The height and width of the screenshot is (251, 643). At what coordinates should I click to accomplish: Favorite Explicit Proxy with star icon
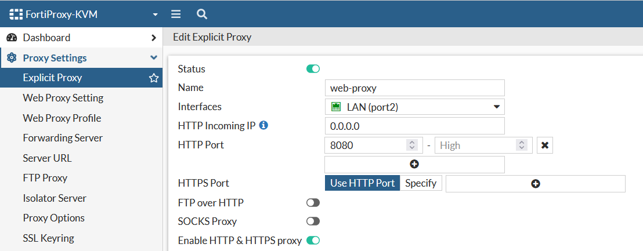click(x=154, y=78)
